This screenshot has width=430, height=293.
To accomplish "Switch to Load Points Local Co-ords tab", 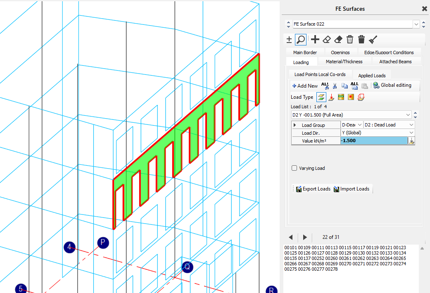I will tap(320, 74).
